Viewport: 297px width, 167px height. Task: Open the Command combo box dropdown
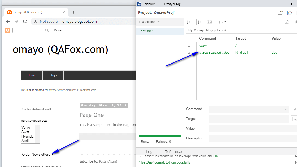click(286, 109)
